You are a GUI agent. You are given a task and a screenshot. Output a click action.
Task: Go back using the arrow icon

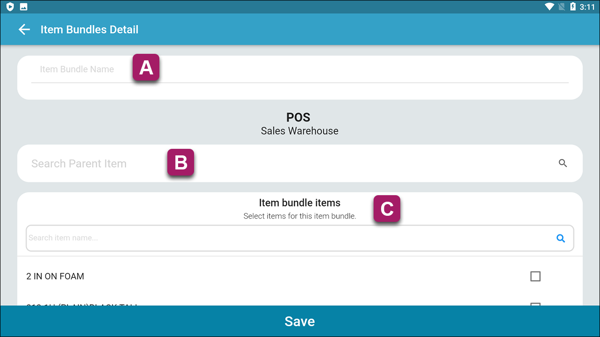point(24,29)
